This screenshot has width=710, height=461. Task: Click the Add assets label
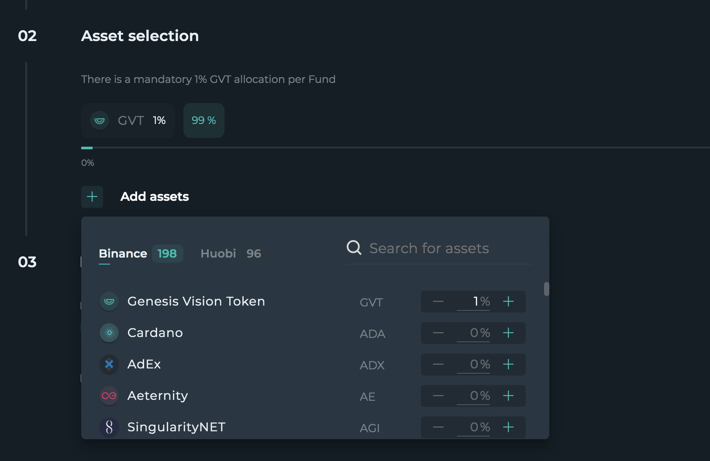point(155,197)
